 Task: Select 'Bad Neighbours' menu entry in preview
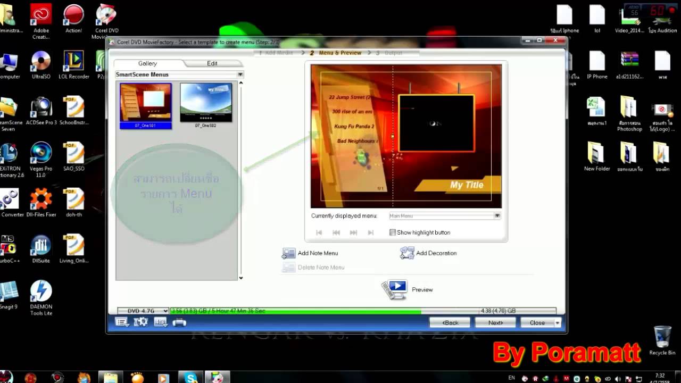[x=357, y=141]
